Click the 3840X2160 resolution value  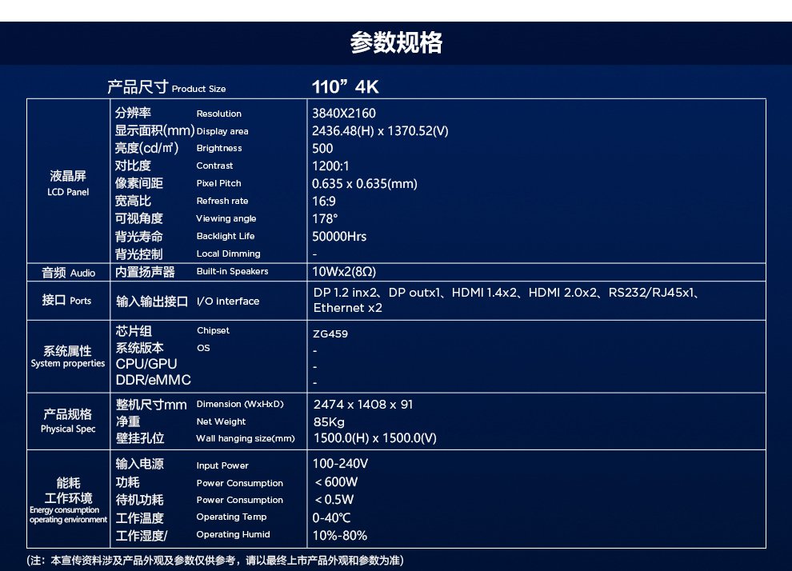343,114
